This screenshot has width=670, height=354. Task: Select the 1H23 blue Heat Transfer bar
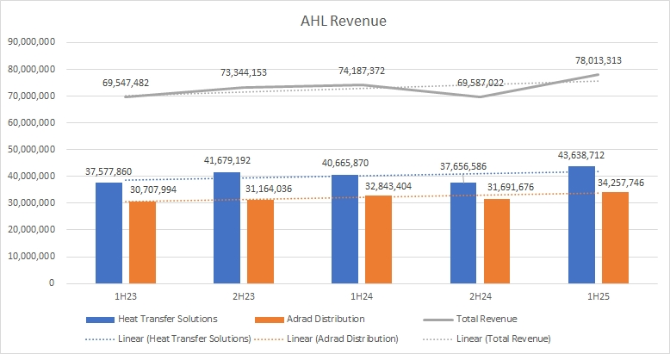coord(109,233)
